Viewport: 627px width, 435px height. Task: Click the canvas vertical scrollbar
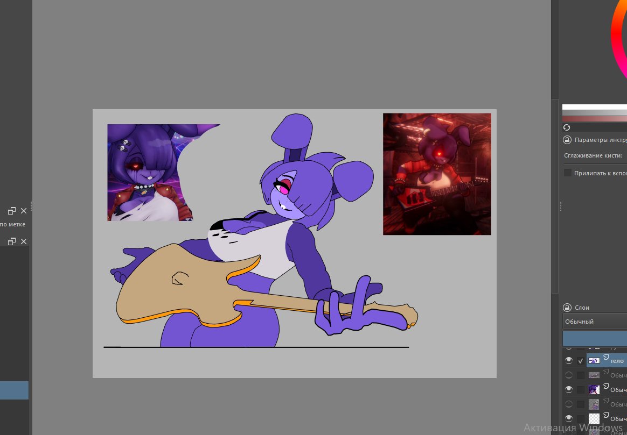pos(555,196)
